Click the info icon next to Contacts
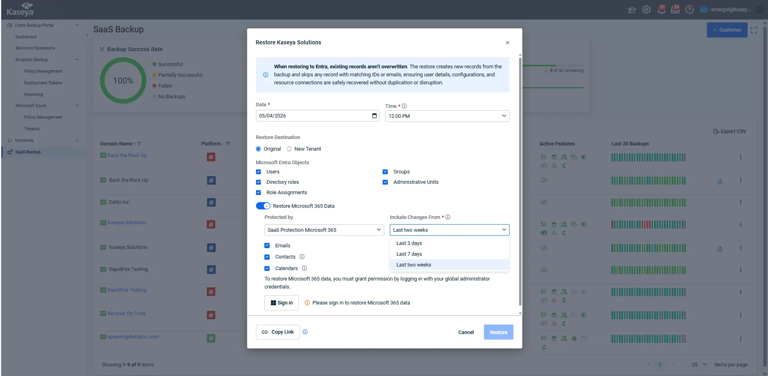 pos(302,257)
